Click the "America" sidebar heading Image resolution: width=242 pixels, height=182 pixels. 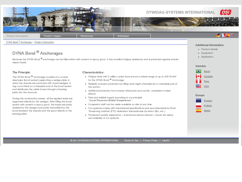click(x=200, y=66)
